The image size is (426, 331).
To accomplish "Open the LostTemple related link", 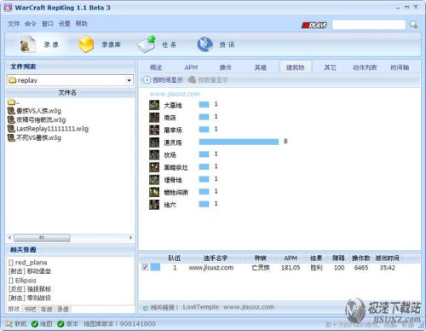I will coord(201,307).
